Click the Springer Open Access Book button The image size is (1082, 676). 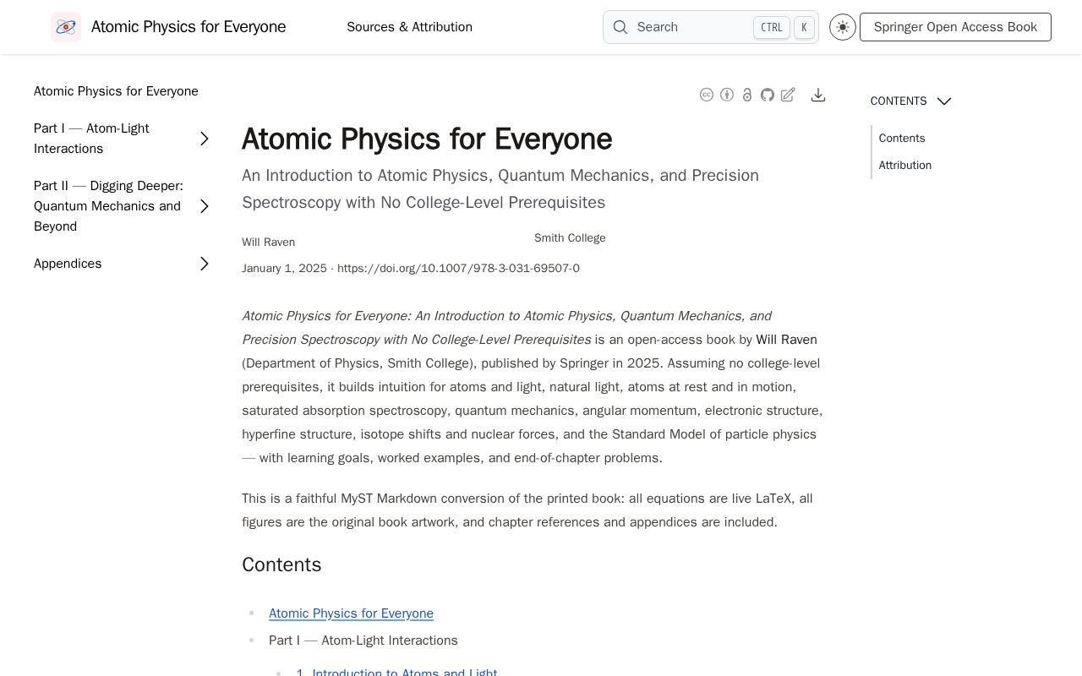pyautogui.click(x=955, y=27)
